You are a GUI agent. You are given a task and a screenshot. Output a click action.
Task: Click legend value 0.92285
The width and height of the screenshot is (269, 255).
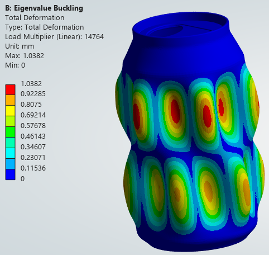coord(33,94)
